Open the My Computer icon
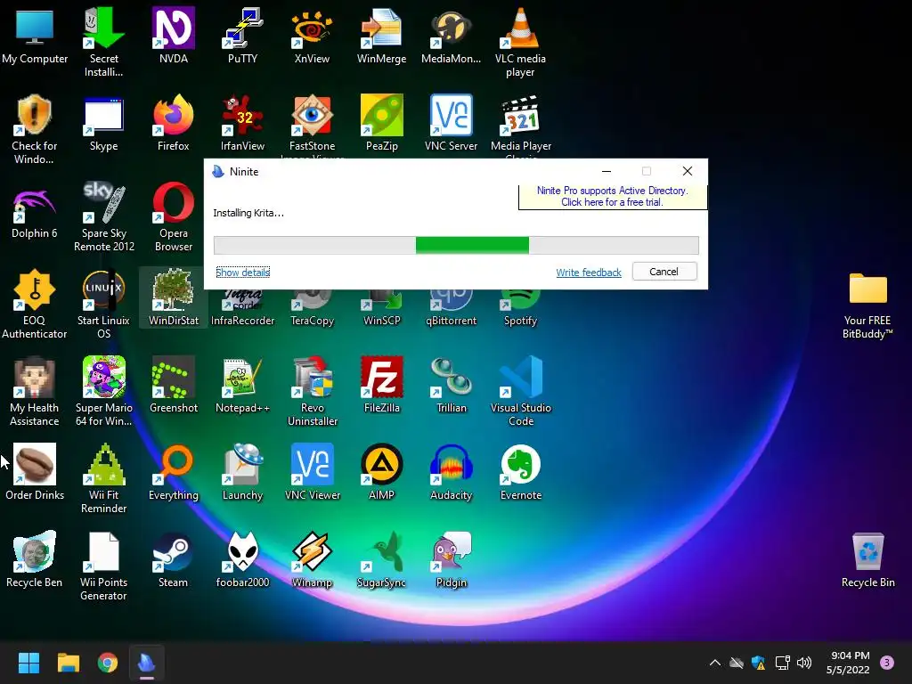The height and width of the screenshot is (684, 912). coord(35,36)
